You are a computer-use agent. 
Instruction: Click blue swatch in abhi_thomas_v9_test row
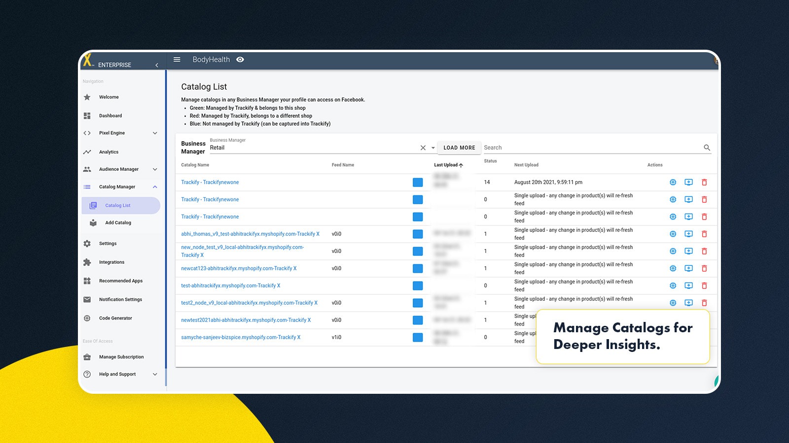(x=418, y=234)
